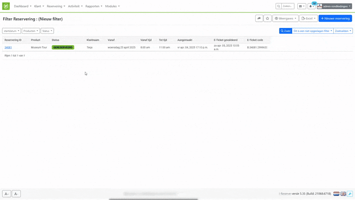Increase font size with A+ button
The height and width of the screenshot is (200, 355).
coord(7,194)
